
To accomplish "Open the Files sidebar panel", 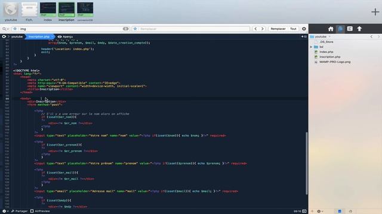I will pyautogui.click(x=340, y=29).
